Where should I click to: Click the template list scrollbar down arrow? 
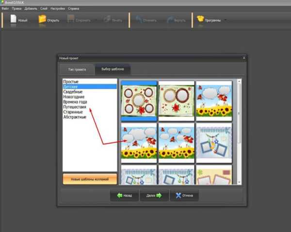click(x=239, y=182)
